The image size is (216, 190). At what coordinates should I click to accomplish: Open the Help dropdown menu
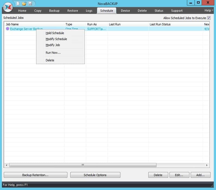[209, 11]
